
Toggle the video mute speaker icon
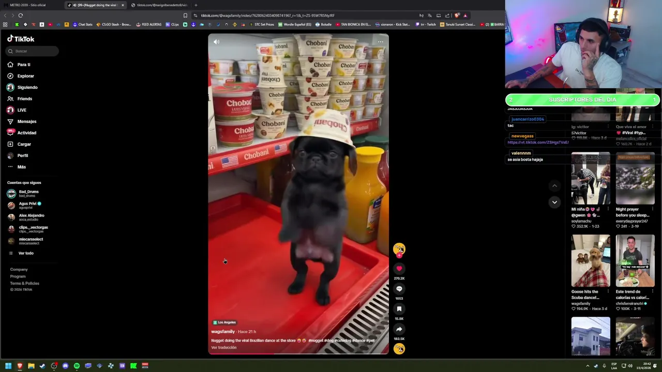(216, 42)
